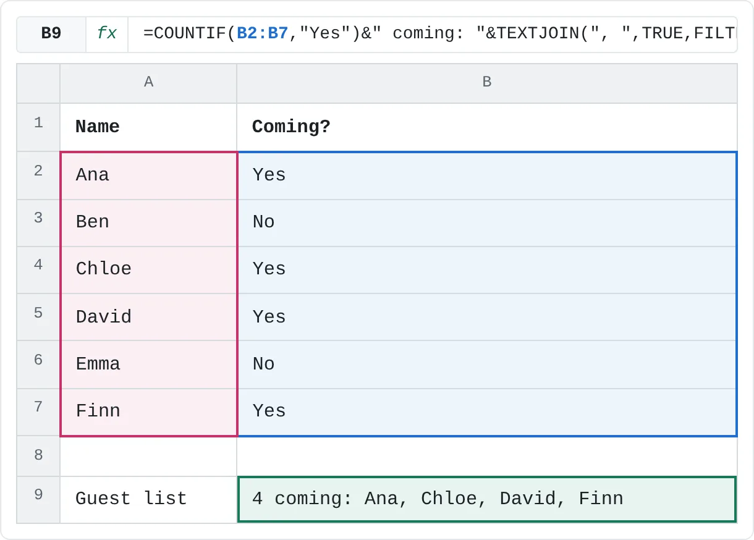Viewport: 754px width, 540px height.
Task: Select the 'Guest list' label cell
Action: (x=148, y=499)
